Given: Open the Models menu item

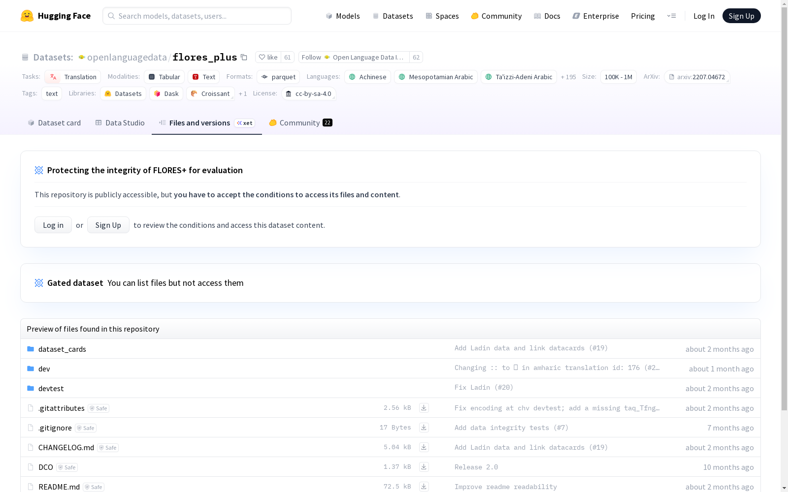Looking at the screenshot, I should click(x=343, y=16).
